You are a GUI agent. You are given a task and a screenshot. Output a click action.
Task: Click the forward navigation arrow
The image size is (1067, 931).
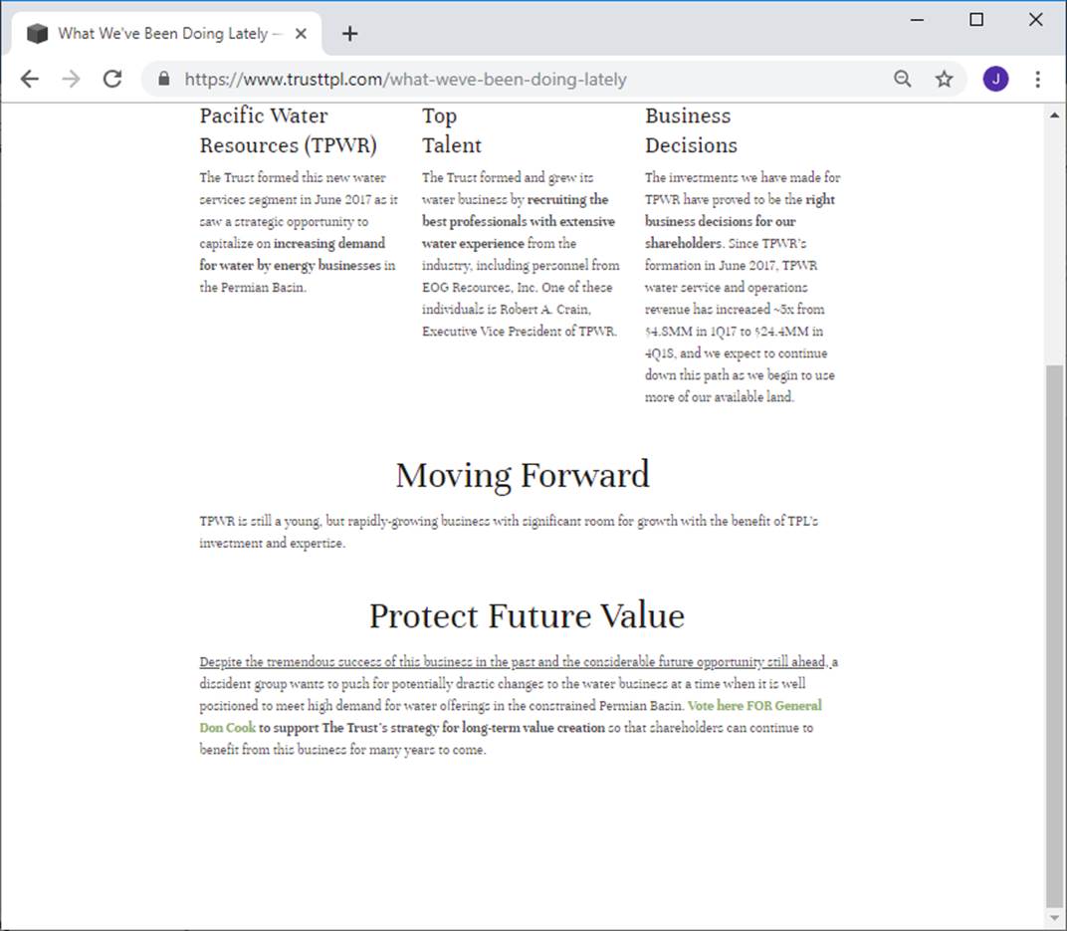pyautogui.click(x=71, y=80)
